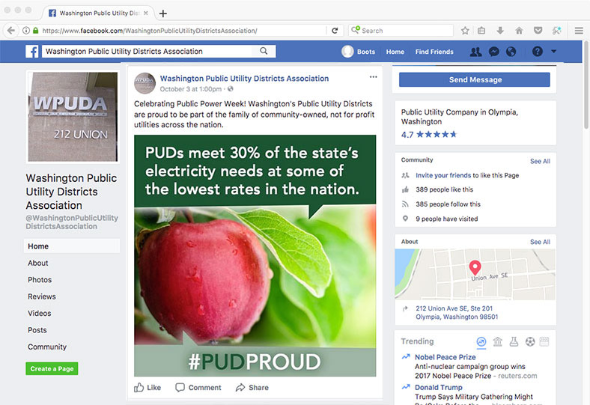Open a new browser tab
The width and height of the screenshot is (590, 405).
point(163,13)
